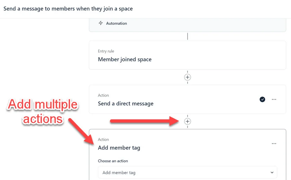The height and width of the screenshot is (180, 291).
Task: Expand the Choose an action dropdown chevron
Action: point(271,173)
